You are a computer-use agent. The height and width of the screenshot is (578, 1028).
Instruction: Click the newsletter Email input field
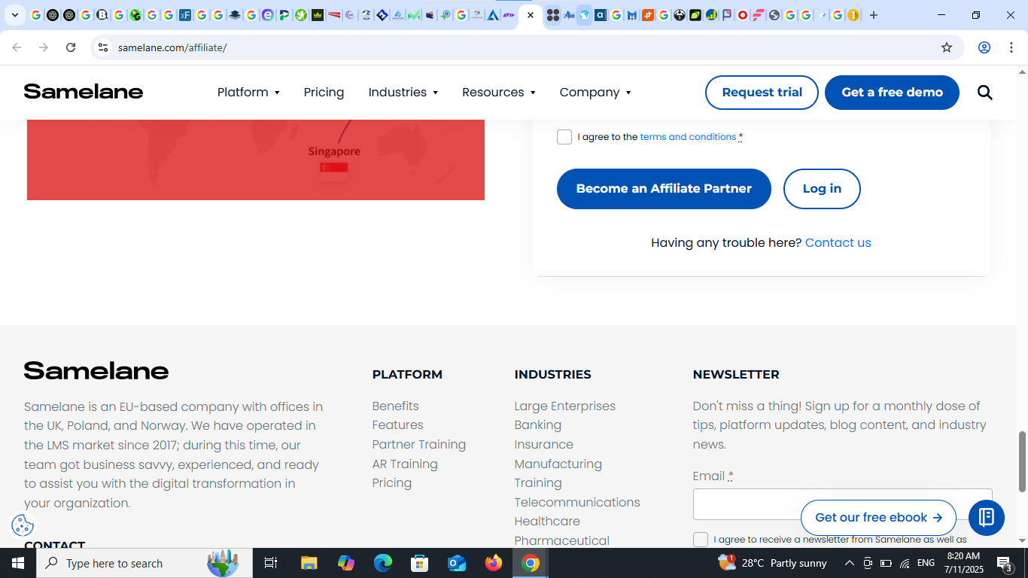(x=842, y=504)
